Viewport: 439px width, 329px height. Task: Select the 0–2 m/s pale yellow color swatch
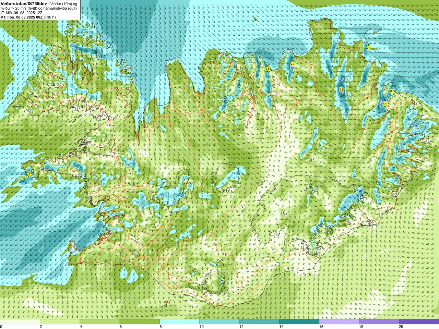[20, 322]
